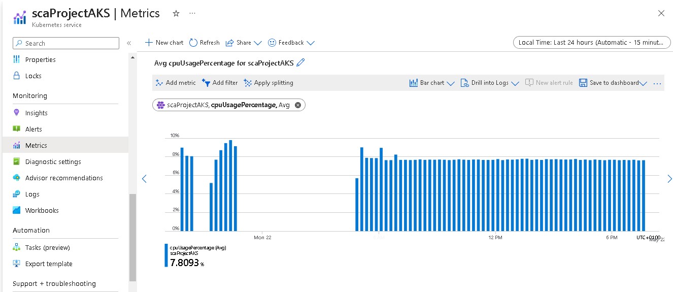Click the Advisor recommendations cloud icon
Image resolution: width=673 pixels, height=292 pixels.
click(16, 178)
